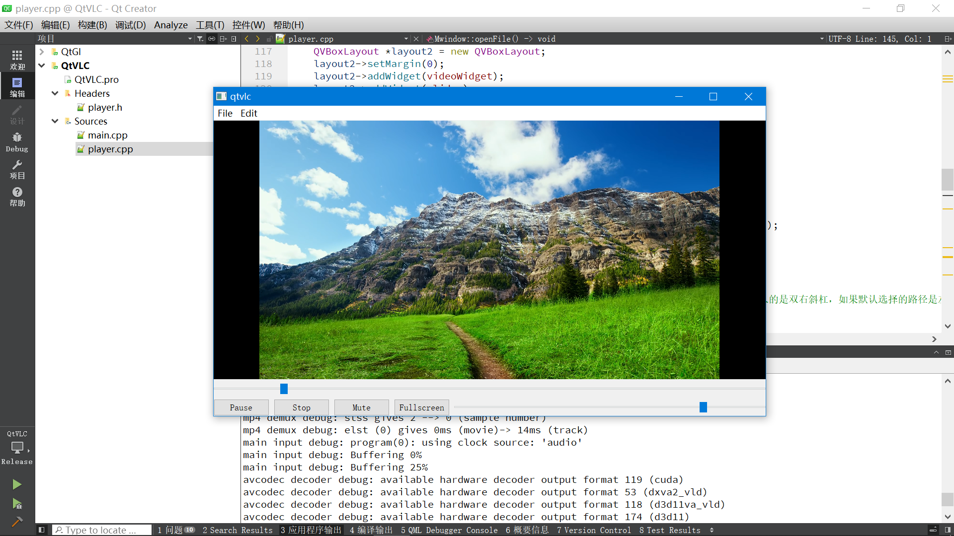
Task: Click the Edit mode icon in sidebar
Action: tap(18, 87)
